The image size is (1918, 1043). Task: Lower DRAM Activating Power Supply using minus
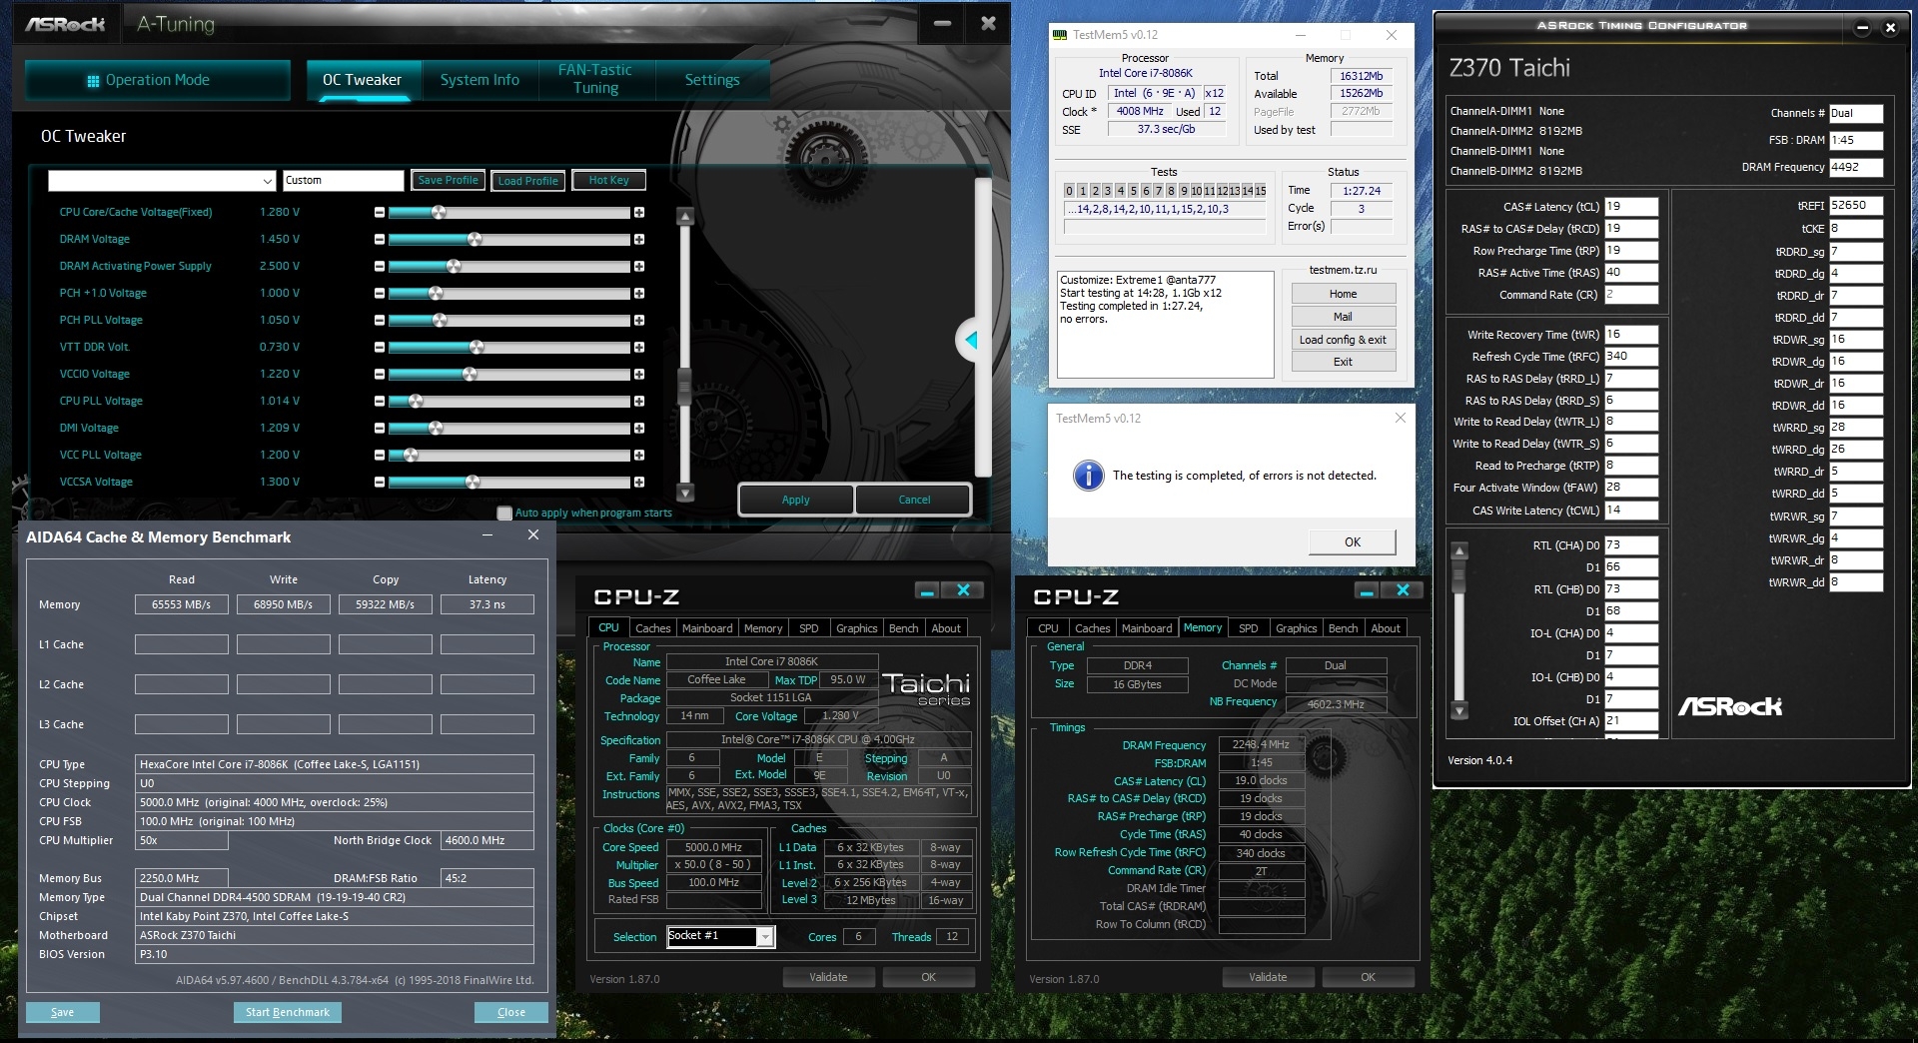pyautogui.click(x=380, y=267)
